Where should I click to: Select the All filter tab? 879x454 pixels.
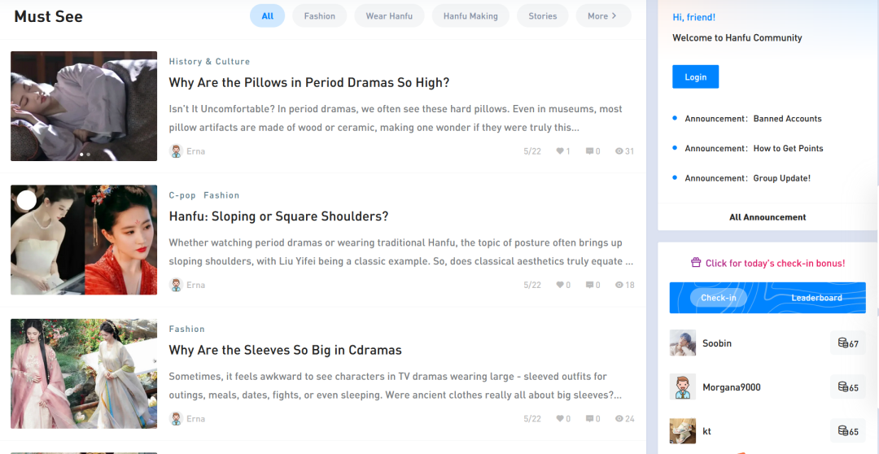267,16
